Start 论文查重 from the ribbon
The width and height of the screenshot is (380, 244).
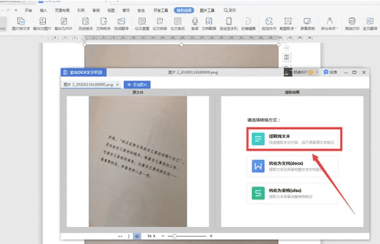pos(142,24)
